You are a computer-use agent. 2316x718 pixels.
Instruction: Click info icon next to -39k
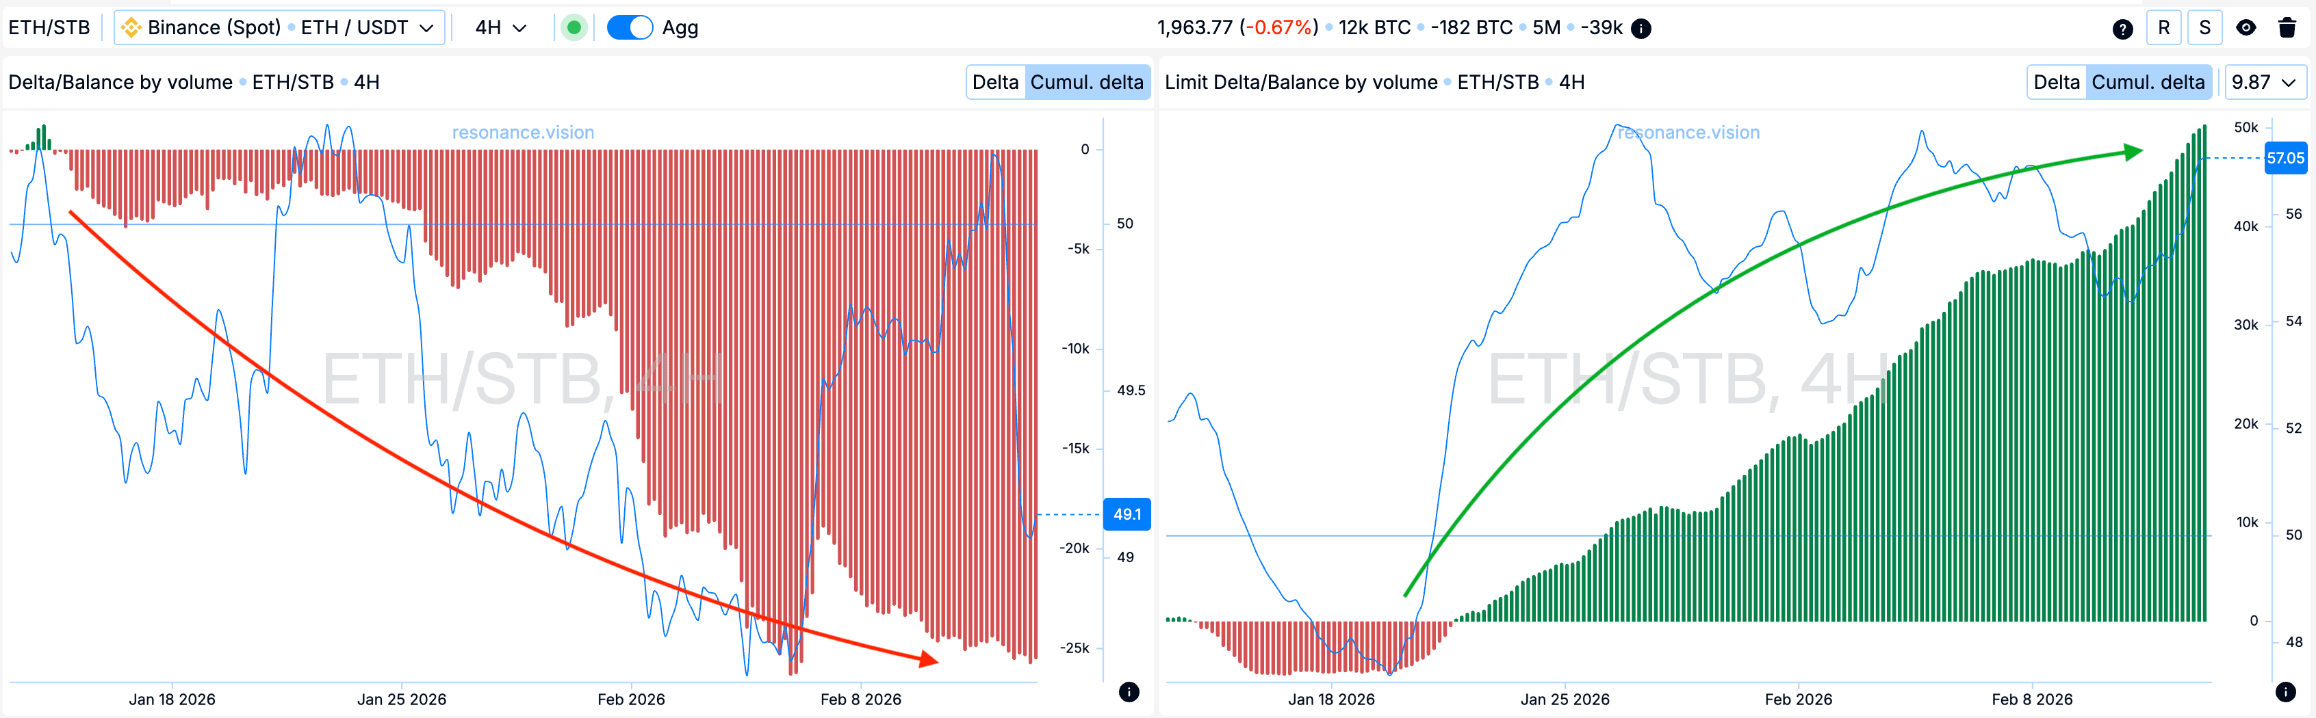tap(1640, 29)
